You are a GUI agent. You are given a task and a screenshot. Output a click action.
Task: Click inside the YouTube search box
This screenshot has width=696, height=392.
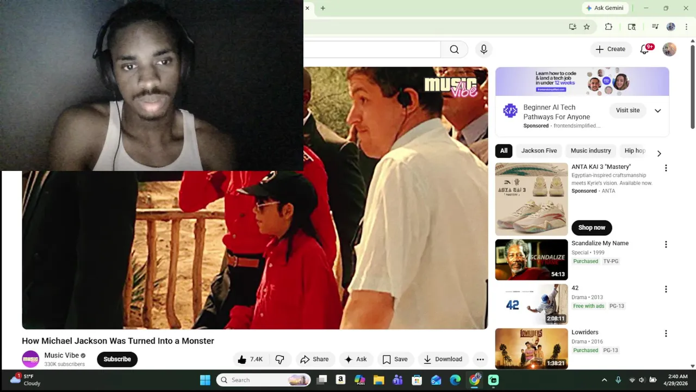(x=372, y=50)
